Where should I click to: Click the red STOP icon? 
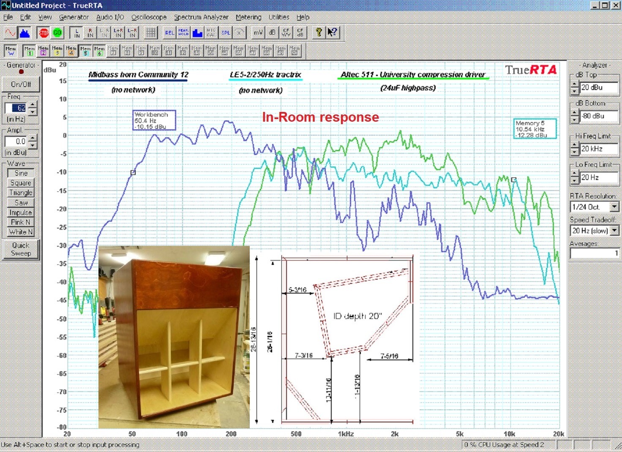click(44, 33)
